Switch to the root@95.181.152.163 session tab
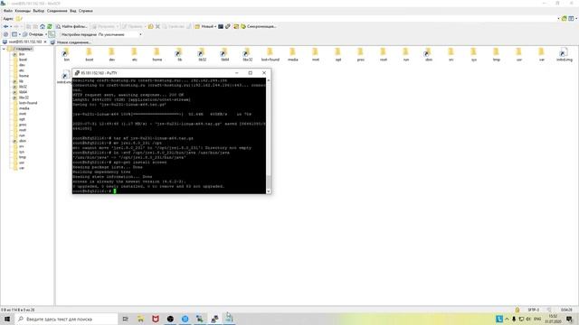 (x=23, y=42)
